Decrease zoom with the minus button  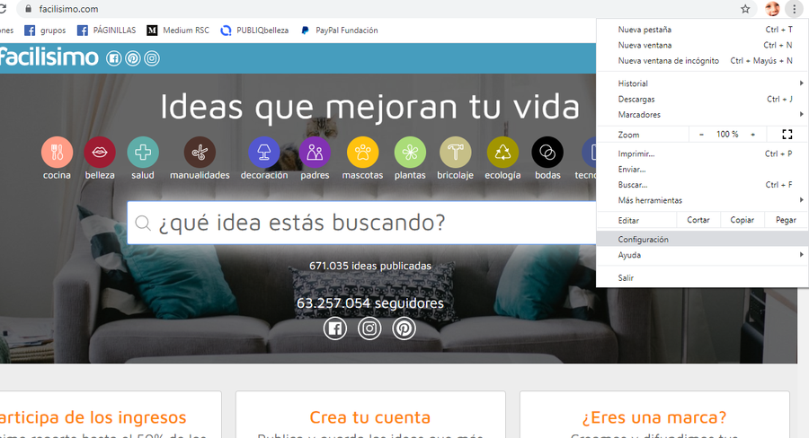tap(702, 134)
